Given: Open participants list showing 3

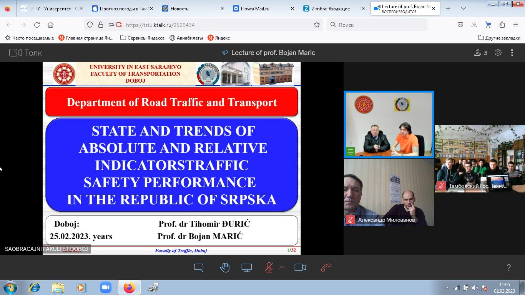Looking at the screenshot, I should coord(481,53).
